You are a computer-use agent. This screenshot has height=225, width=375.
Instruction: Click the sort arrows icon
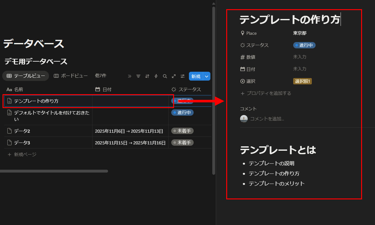(x=147, y=76)
